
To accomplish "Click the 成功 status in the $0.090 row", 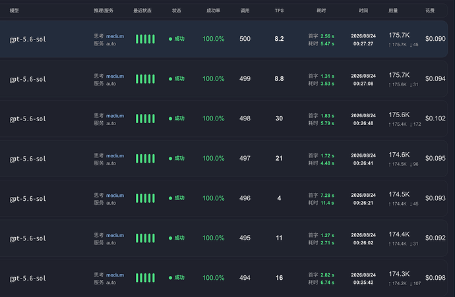I will (177, 39).
